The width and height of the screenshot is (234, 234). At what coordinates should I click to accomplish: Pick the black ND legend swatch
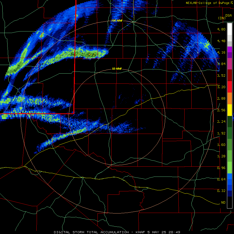[x=230, y=202]
